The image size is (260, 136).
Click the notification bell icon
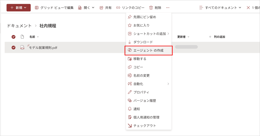pos(129,109)
